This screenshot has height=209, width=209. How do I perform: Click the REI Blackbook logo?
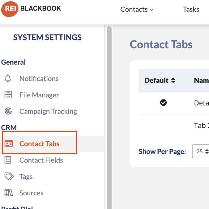click(x=31, y=9)
